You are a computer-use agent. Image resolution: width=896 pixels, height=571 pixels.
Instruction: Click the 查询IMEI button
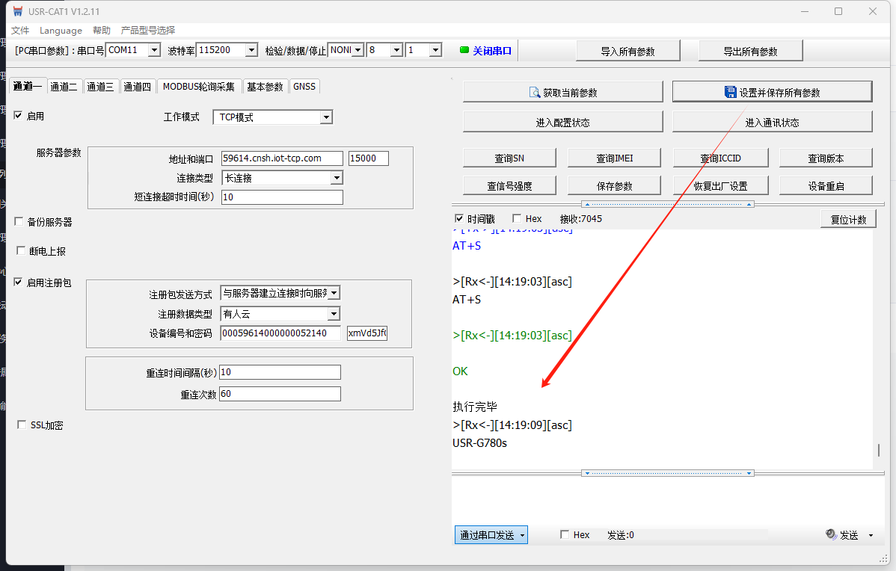614,158
